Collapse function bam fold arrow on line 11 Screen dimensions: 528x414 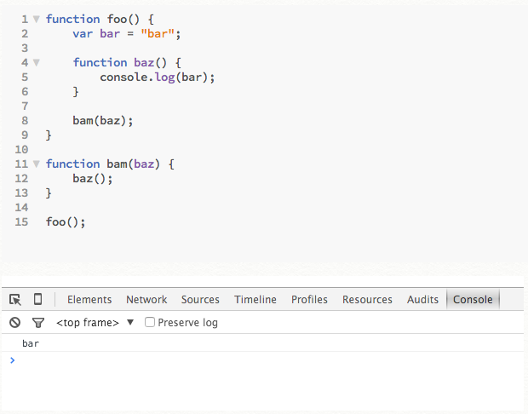tap(37, 164)
